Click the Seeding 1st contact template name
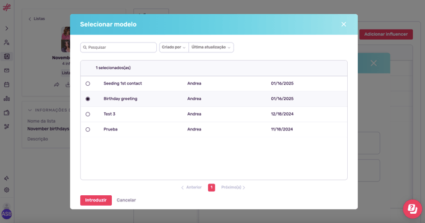 tap(122, 83)
